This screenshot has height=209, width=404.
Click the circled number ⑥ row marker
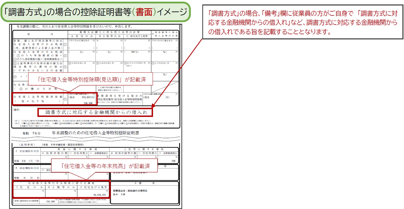[65, 99]
